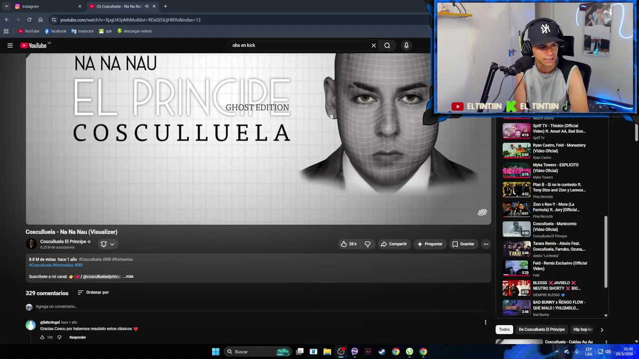Screen dimensions: 639x359
Task: Open the browser apps grid shortcut
Action: pos(6,31)
